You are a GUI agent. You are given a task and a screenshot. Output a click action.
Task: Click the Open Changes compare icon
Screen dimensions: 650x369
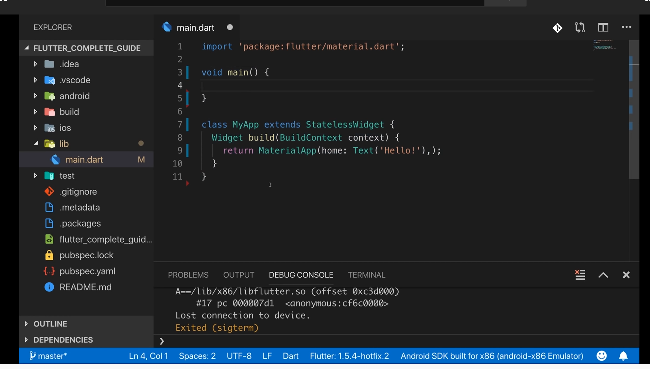(580, 28)
